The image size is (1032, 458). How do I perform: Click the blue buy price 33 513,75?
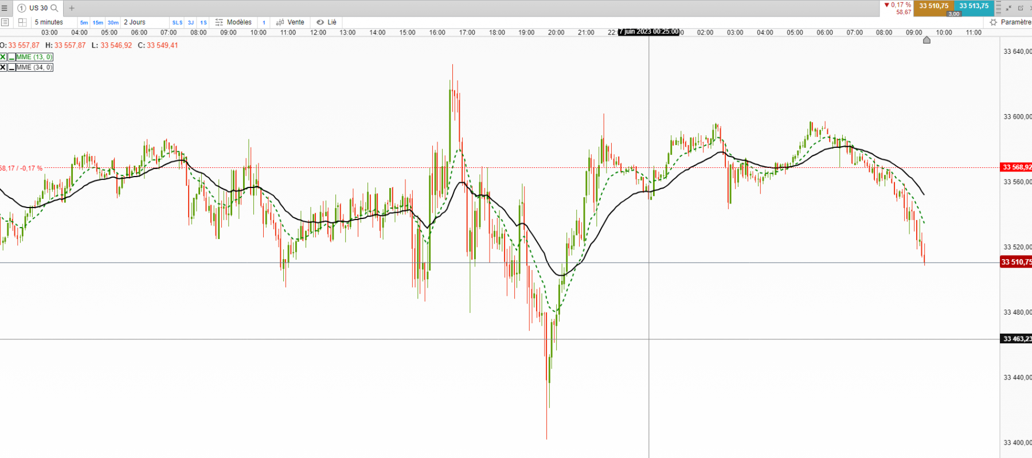[x=974, y=6]
